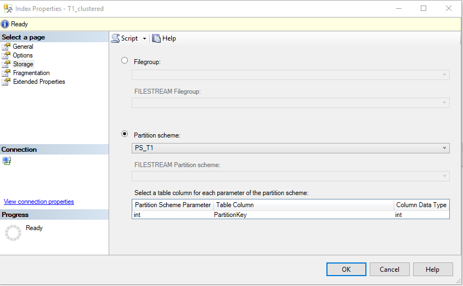Click the Fragmentation page icon

(x=6, y=73)
